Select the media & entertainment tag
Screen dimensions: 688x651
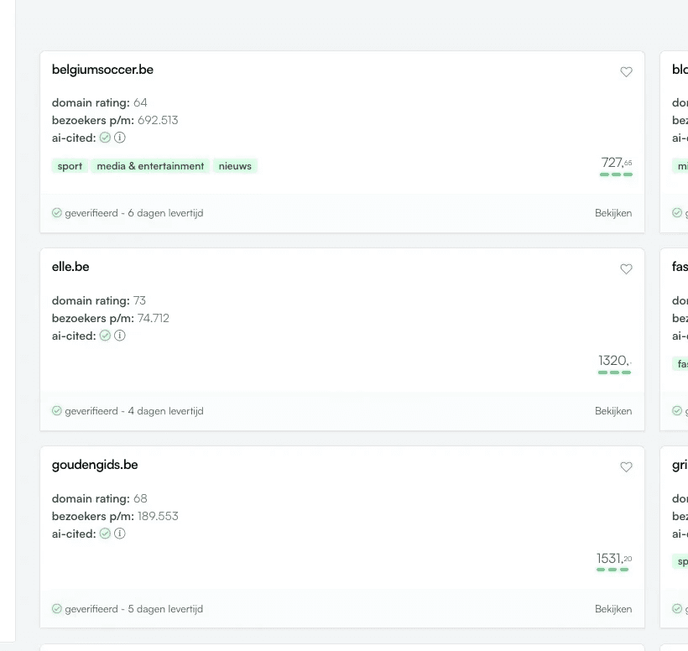150,165
